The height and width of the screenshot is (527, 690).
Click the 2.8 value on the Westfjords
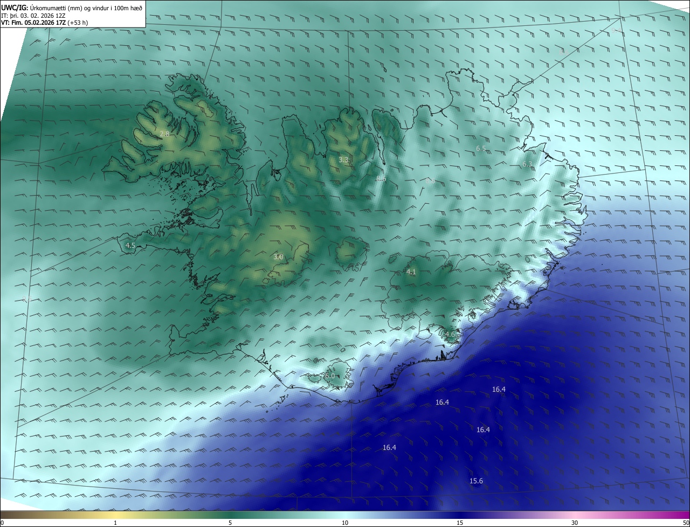tap(164, 134)
